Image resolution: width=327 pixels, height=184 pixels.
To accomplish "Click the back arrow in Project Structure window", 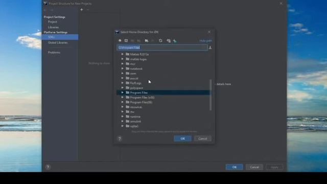I will 45,10.
